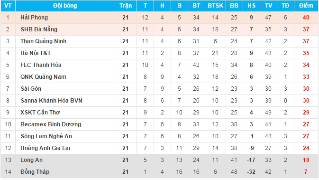Click the Hải Phòng team name

(34, 18)
